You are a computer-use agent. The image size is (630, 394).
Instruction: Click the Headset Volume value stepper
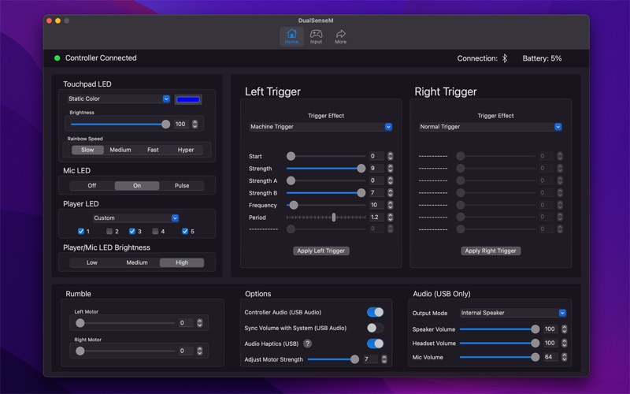(x=564, y=344)
